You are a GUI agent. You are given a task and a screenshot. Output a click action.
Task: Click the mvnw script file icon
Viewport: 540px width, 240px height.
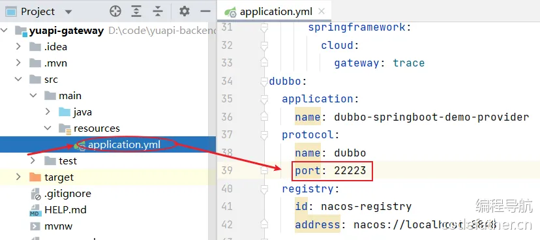click(x=35, y=226)
